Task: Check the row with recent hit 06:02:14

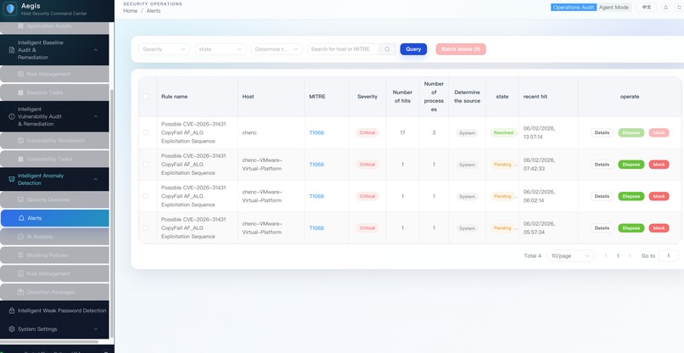Action: coord(146,196)
